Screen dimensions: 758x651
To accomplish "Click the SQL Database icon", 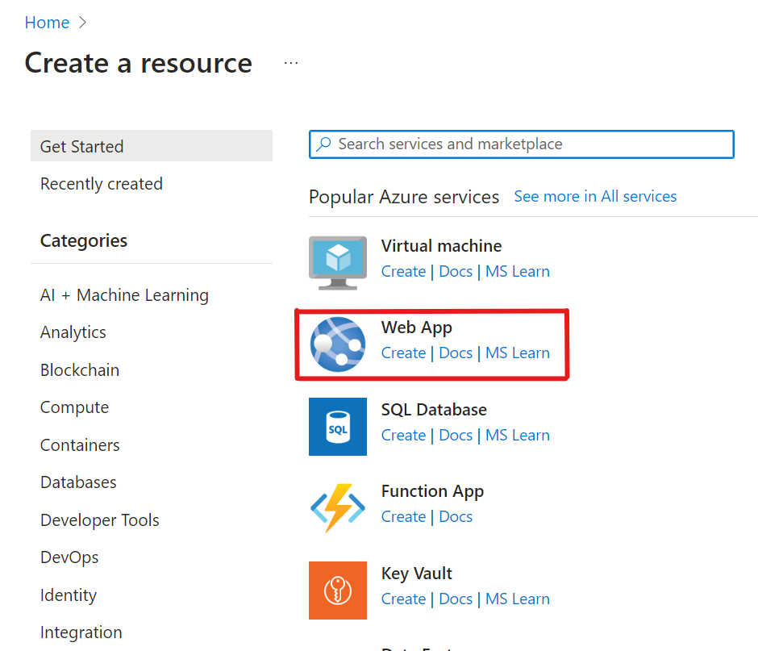I will pyautogui.click(x=337, y=426).
